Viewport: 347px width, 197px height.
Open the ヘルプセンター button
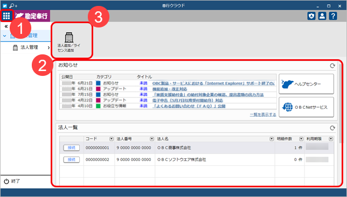(x=306, y=84)
